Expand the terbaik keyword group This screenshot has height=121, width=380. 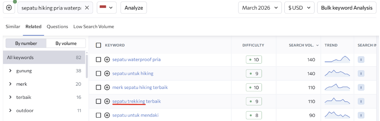(10, 97)
